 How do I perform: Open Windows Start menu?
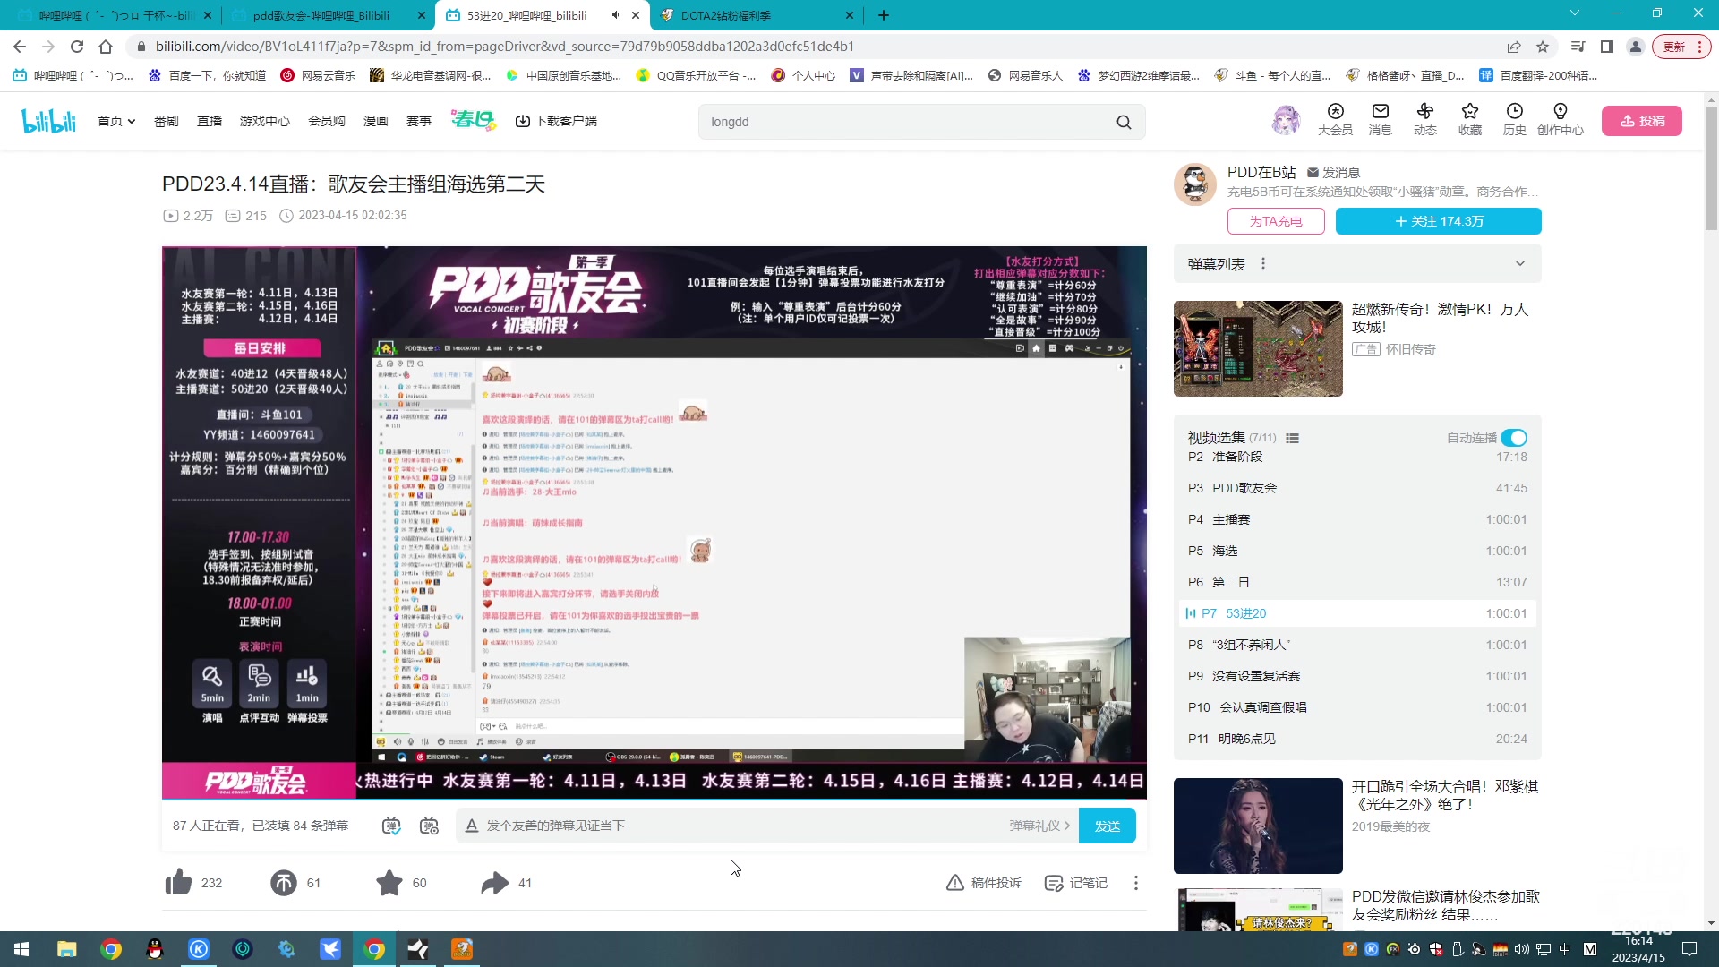tap(21, 949)
